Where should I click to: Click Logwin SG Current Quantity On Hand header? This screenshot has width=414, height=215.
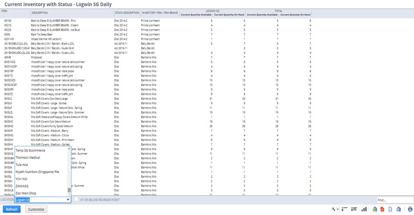pos(229,15)
